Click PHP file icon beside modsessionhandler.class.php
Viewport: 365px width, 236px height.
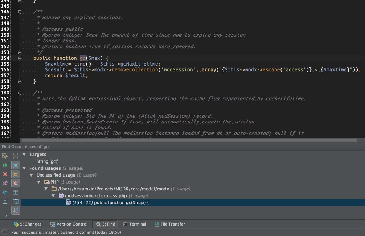point(61,195)
